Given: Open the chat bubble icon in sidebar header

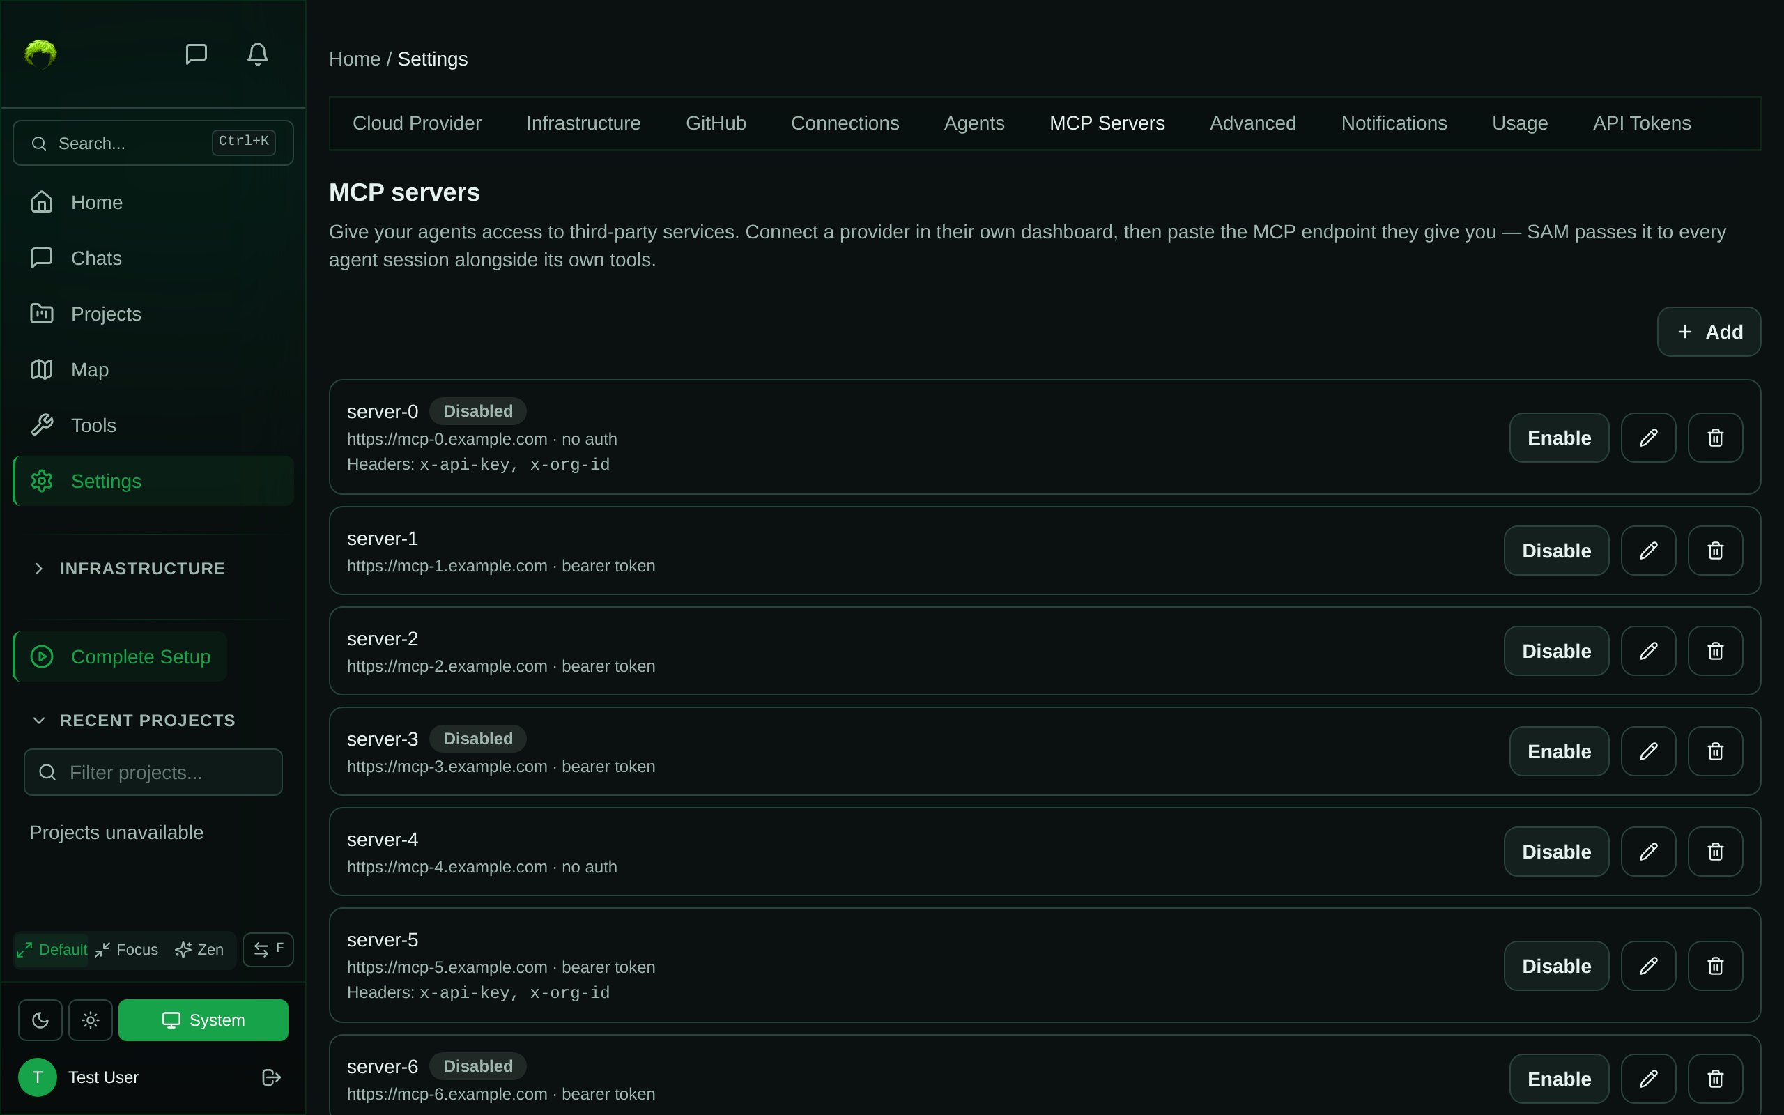Looking at the screenshot, I should (x=196, y=54).
